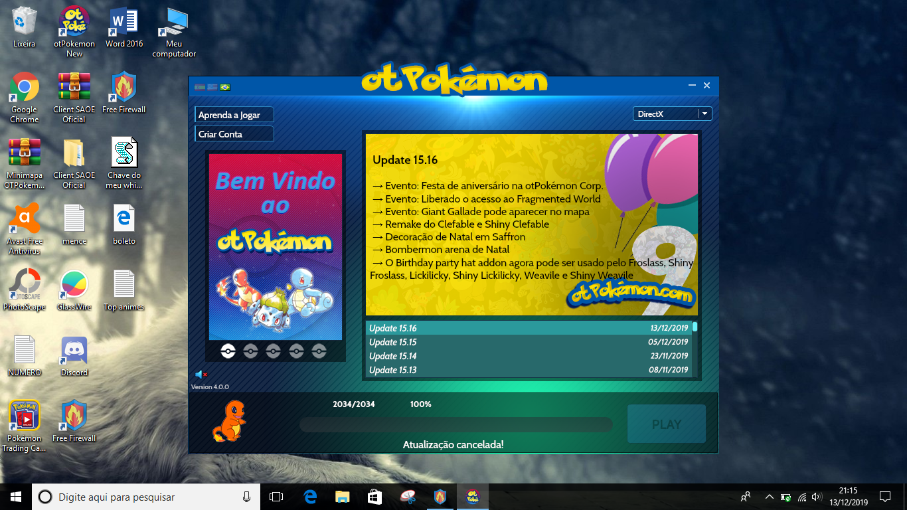The width and height of the screenshot is (907, 510).
Task: Select Update 15.13 in the changelog list
Action: [x=529, y=370]
